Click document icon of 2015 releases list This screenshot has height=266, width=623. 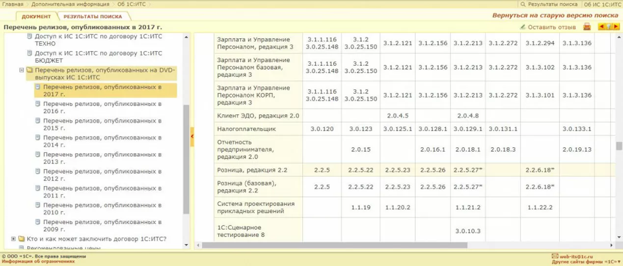[x=37, y=121]
